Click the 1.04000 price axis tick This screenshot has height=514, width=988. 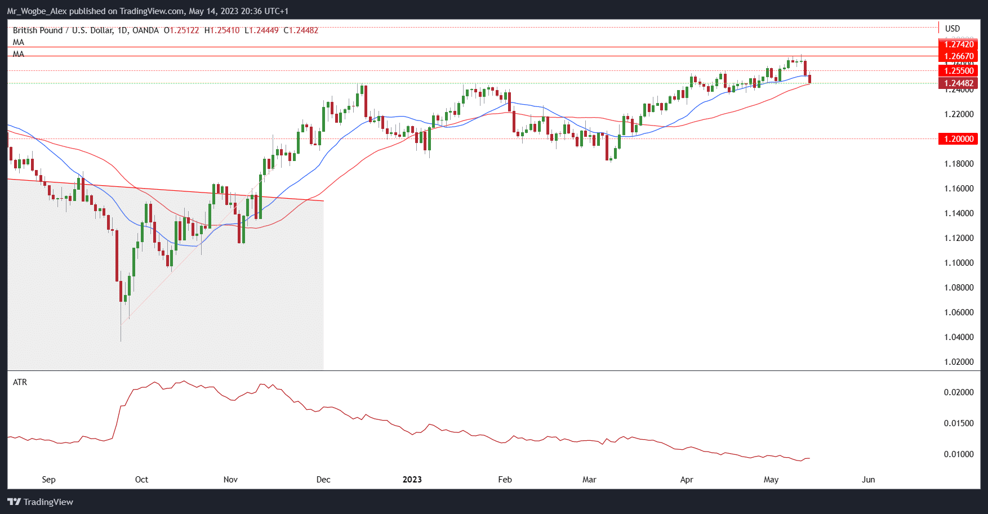click(959, 337)
